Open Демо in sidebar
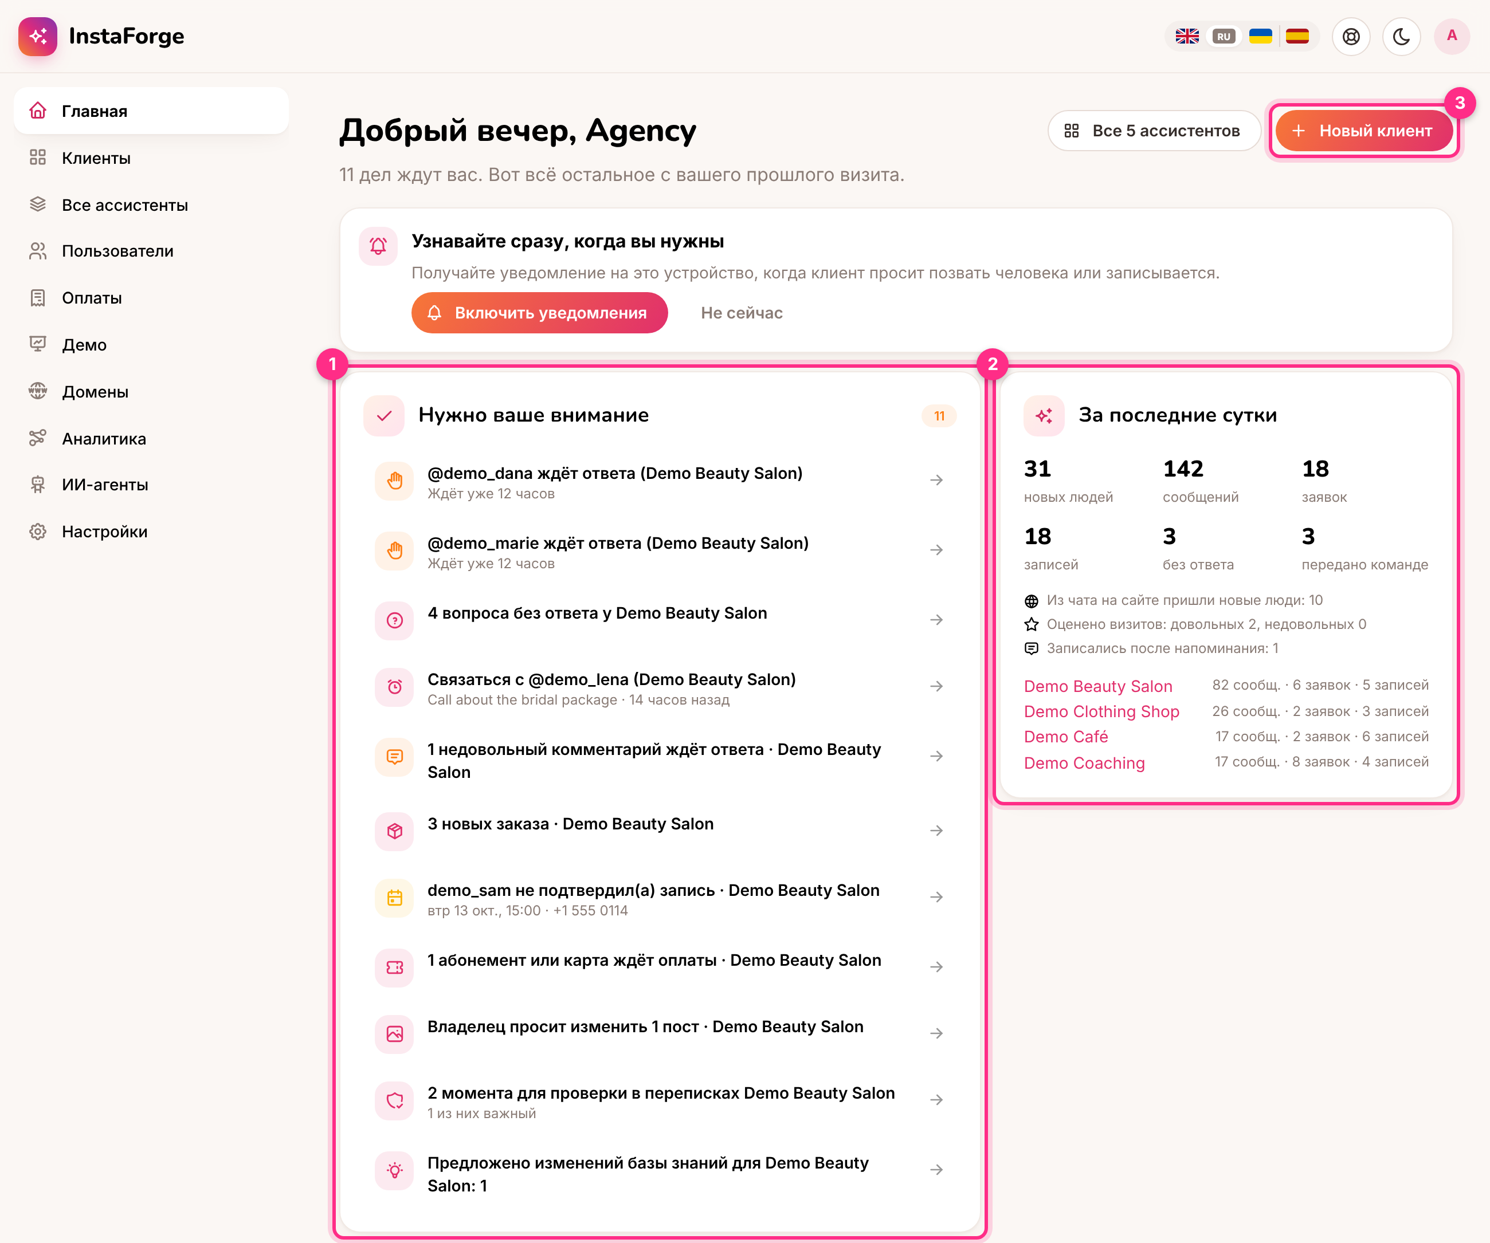This screenshot has width=1490, height=1243. (151, 345)
